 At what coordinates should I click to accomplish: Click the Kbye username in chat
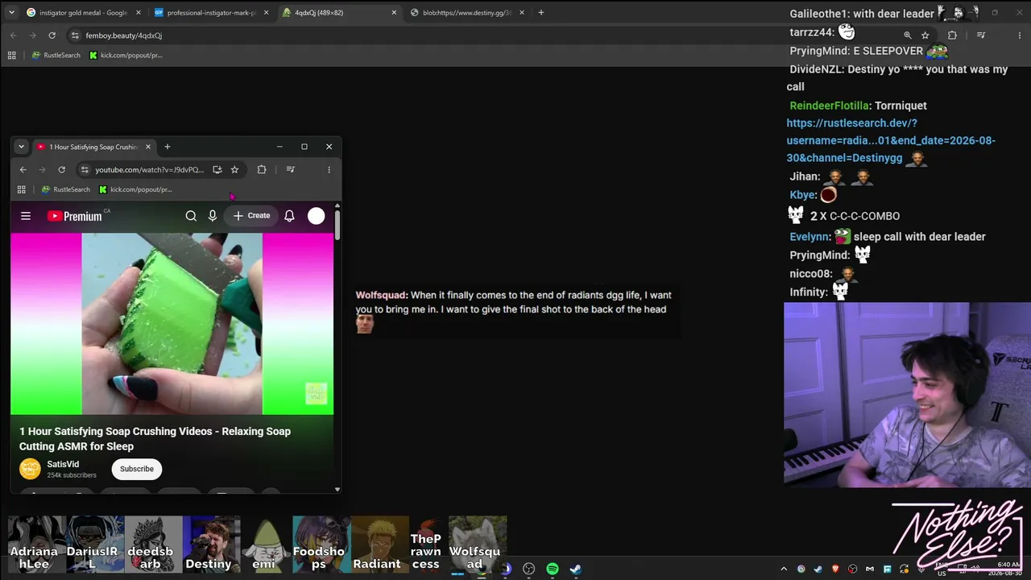pyautogui.click(x=801, y=195)
